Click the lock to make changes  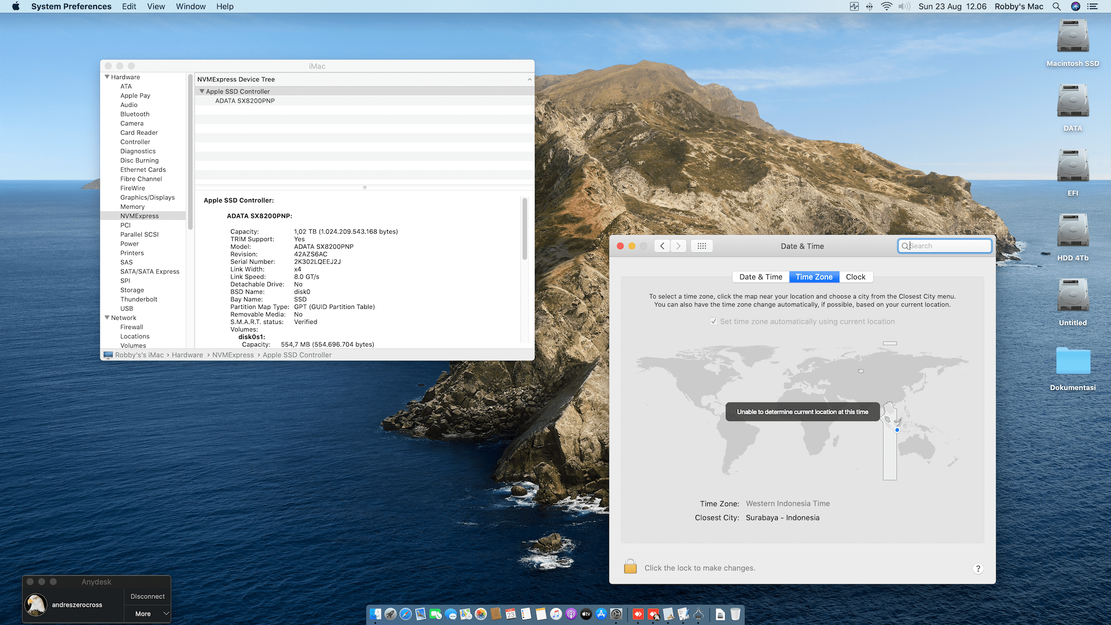point(630,567)
